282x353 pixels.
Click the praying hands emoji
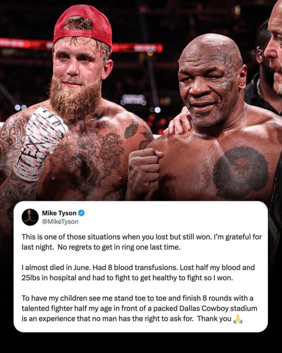[x=238, y=319]
